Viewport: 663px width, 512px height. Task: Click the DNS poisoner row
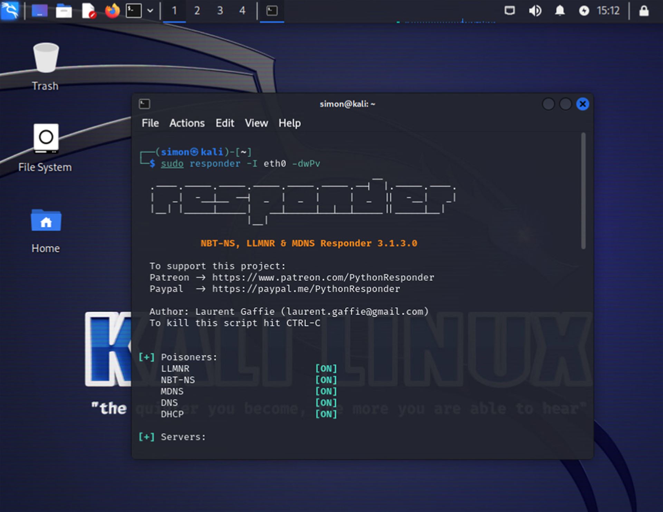(249, 403)
